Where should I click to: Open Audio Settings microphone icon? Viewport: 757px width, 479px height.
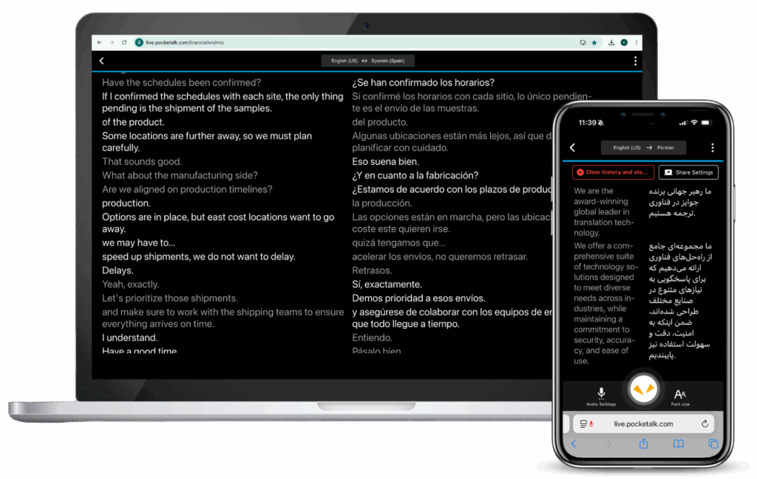[601, 395]
